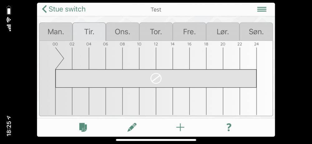This screenshot has width=312, height=144.
Task: Go back to Stue switch
Action: [x=67, y=9]
